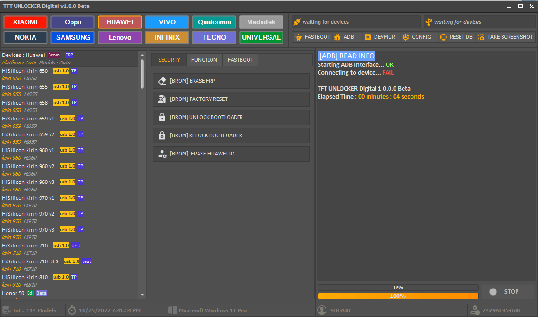Image resolution: width=538 pixels, height=317 pixels.
Task: Open the SAMSUNG brand section
Action: tap(72, 37)
